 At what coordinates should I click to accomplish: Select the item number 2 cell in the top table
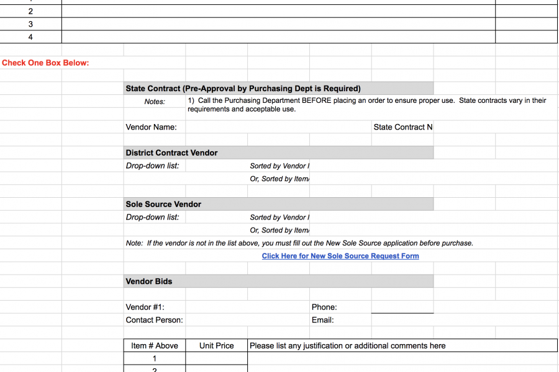(30, 11)
